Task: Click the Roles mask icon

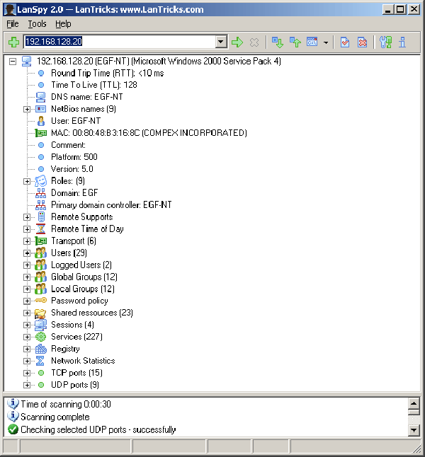Action: click(x=41, y=181)
